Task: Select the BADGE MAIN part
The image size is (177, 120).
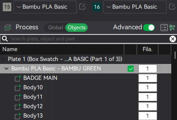Action: pos(40,78)
